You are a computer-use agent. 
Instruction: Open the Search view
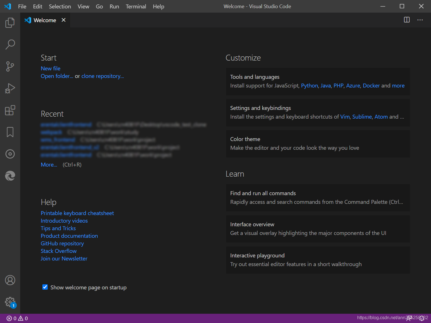tap(10, 44)
